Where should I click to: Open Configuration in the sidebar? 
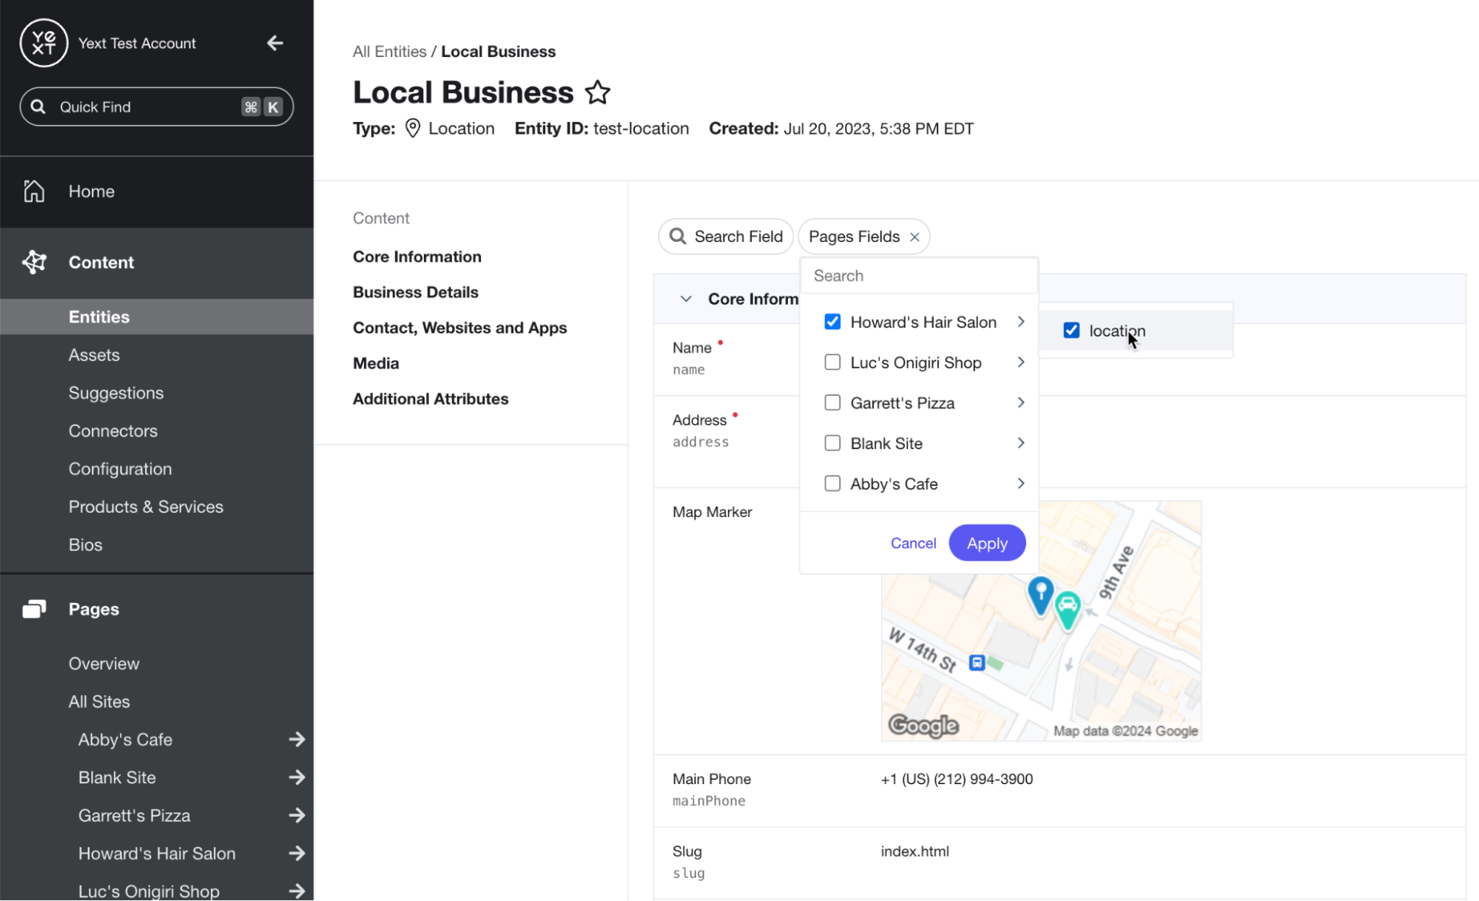point(120,469)
